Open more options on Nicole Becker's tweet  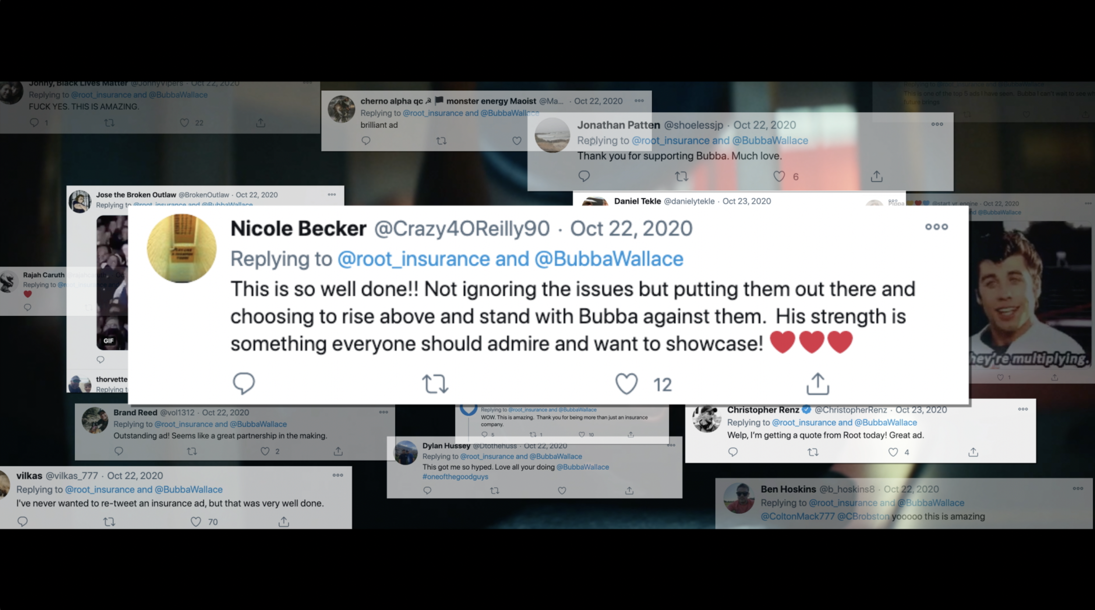coord(936,227)
